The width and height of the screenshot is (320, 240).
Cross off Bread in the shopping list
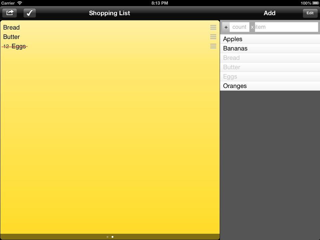click(x=11, y=27)
